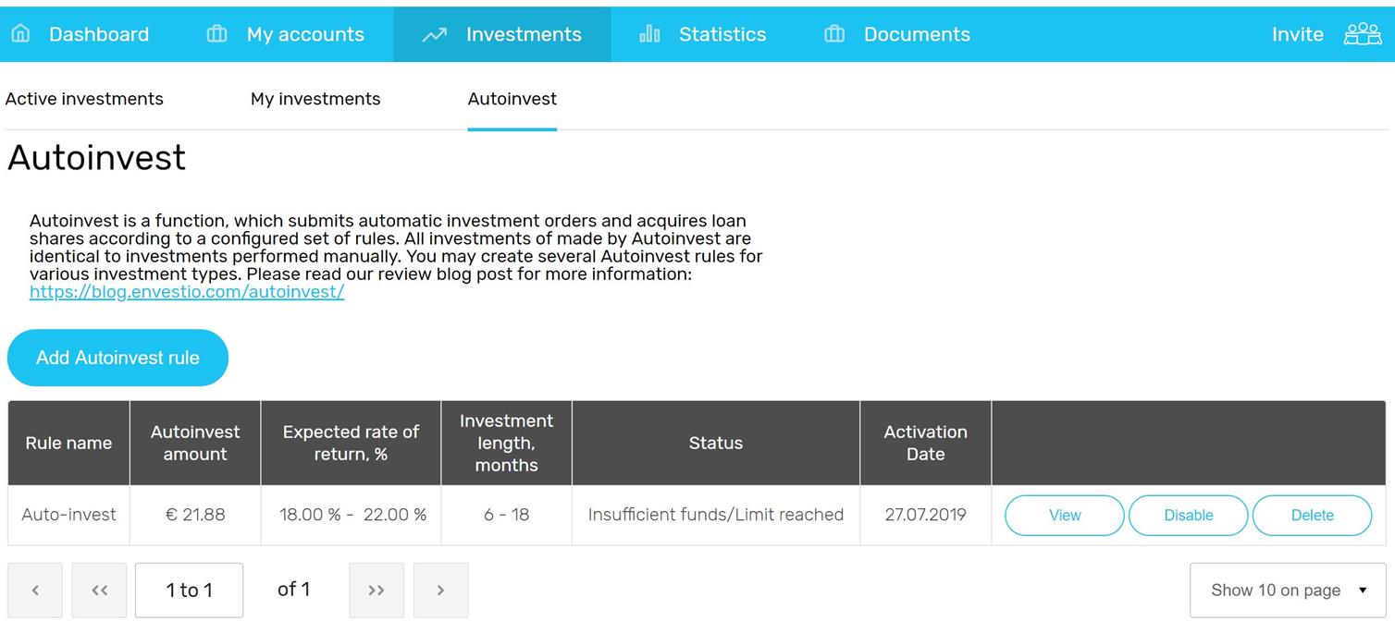Click the Documents briefcase icon
1395x633 pixels.
click(834, 34)
